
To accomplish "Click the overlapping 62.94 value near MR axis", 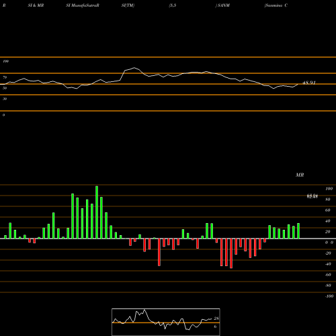I will click(312, 196).
